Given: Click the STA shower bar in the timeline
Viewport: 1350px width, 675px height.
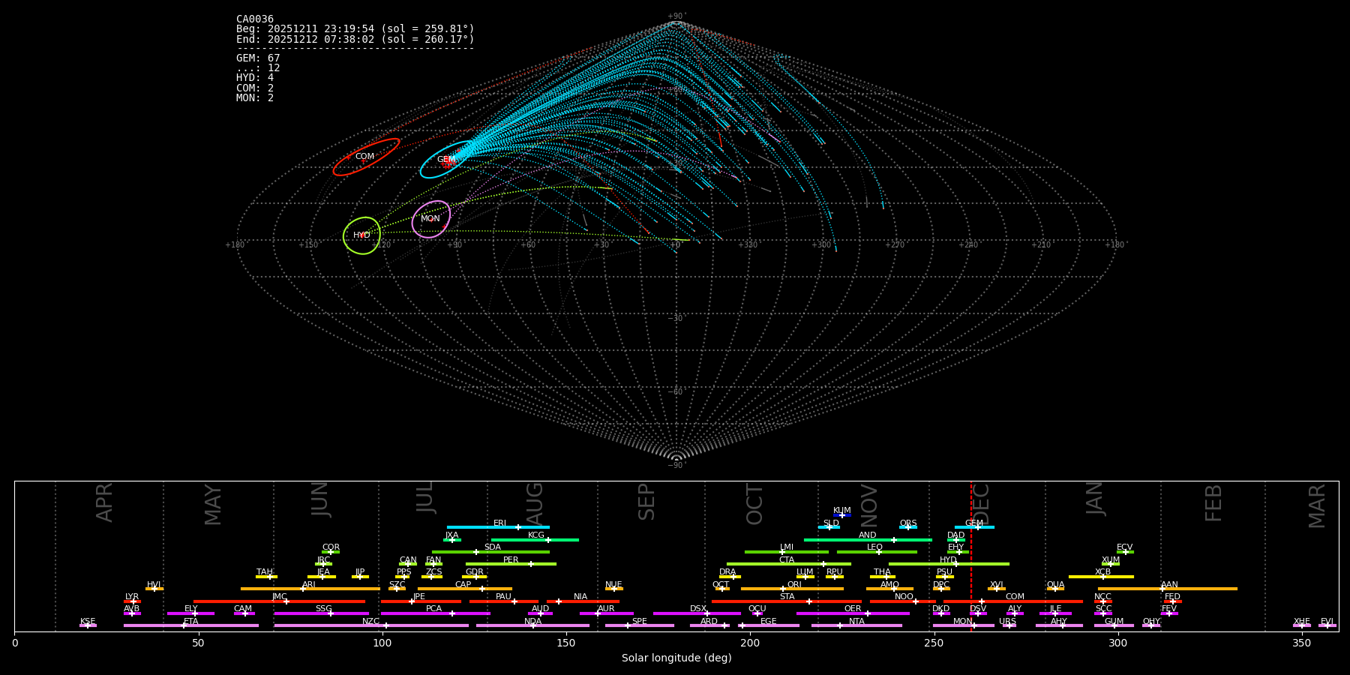Looking at the screenshot, I should (787, 601).
